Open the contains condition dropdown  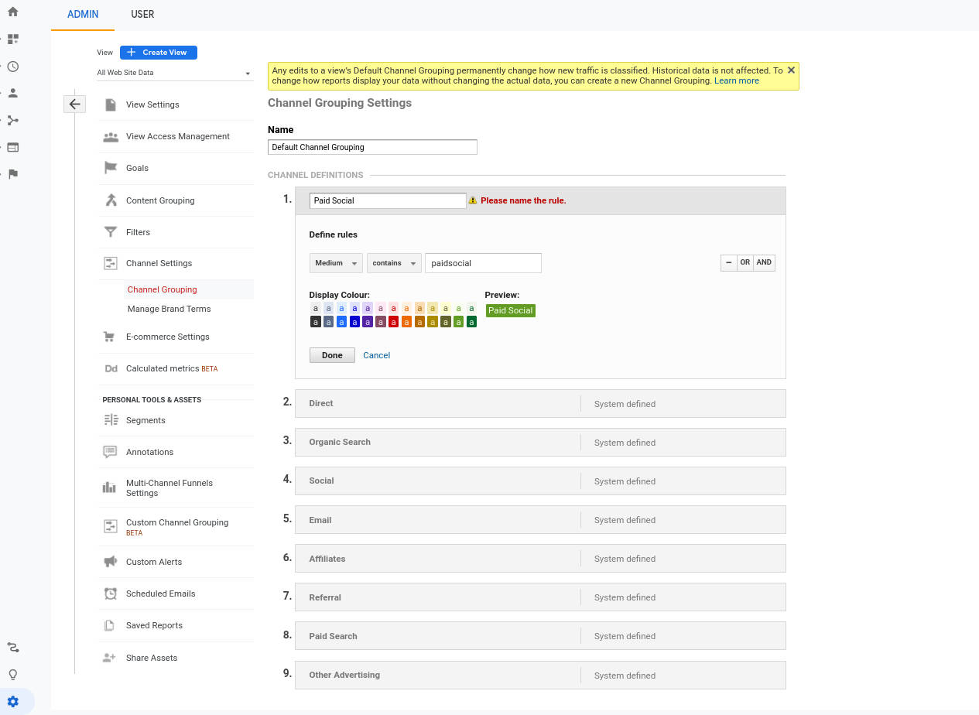point(393,262)
